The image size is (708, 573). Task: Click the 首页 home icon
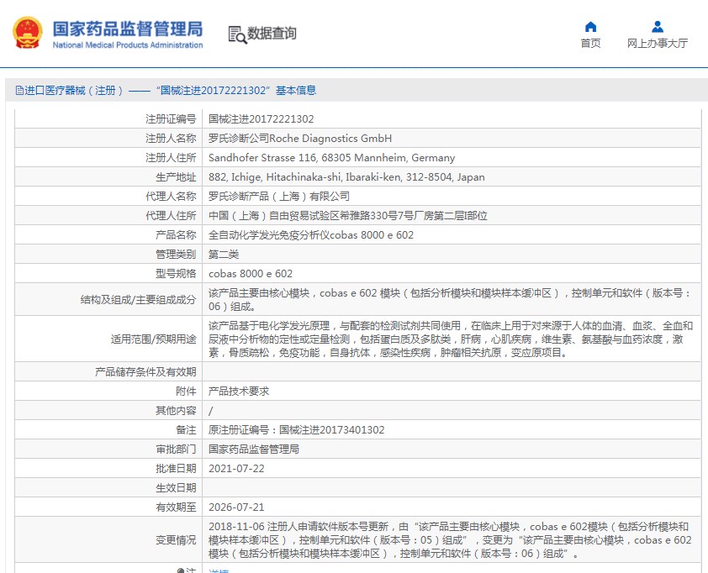coord(590,27)
